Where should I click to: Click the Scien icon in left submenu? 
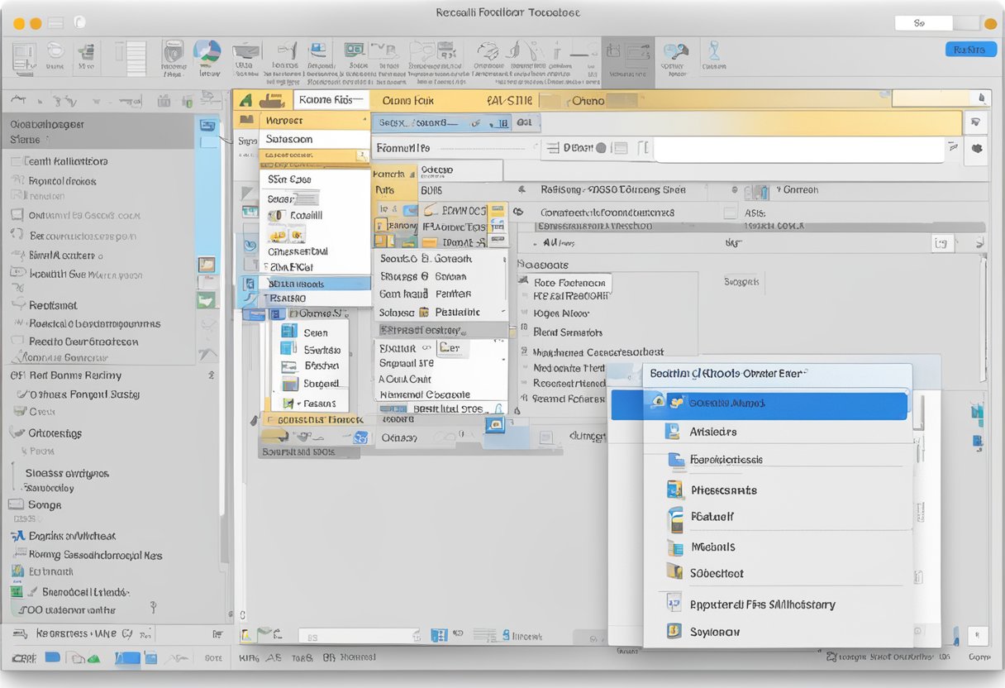(289, 332)
